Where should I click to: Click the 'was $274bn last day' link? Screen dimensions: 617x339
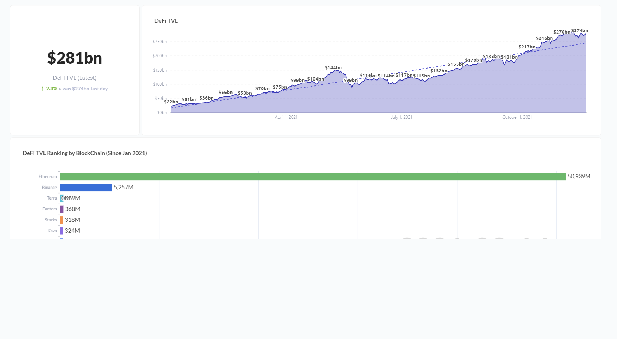coord(86,89)
